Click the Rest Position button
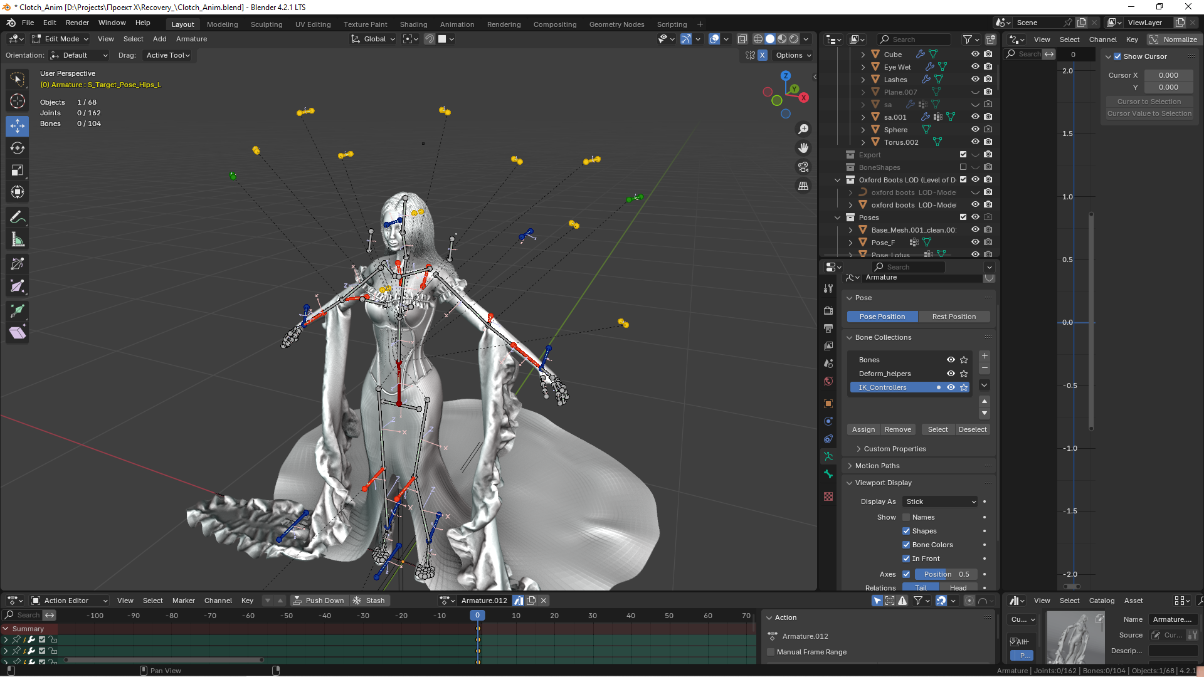 coord(954,317)
